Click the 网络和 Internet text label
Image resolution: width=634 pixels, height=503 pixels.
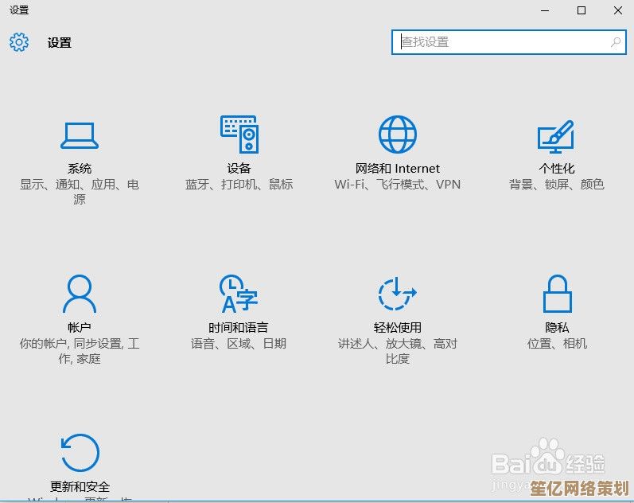(x=398, y=169)
